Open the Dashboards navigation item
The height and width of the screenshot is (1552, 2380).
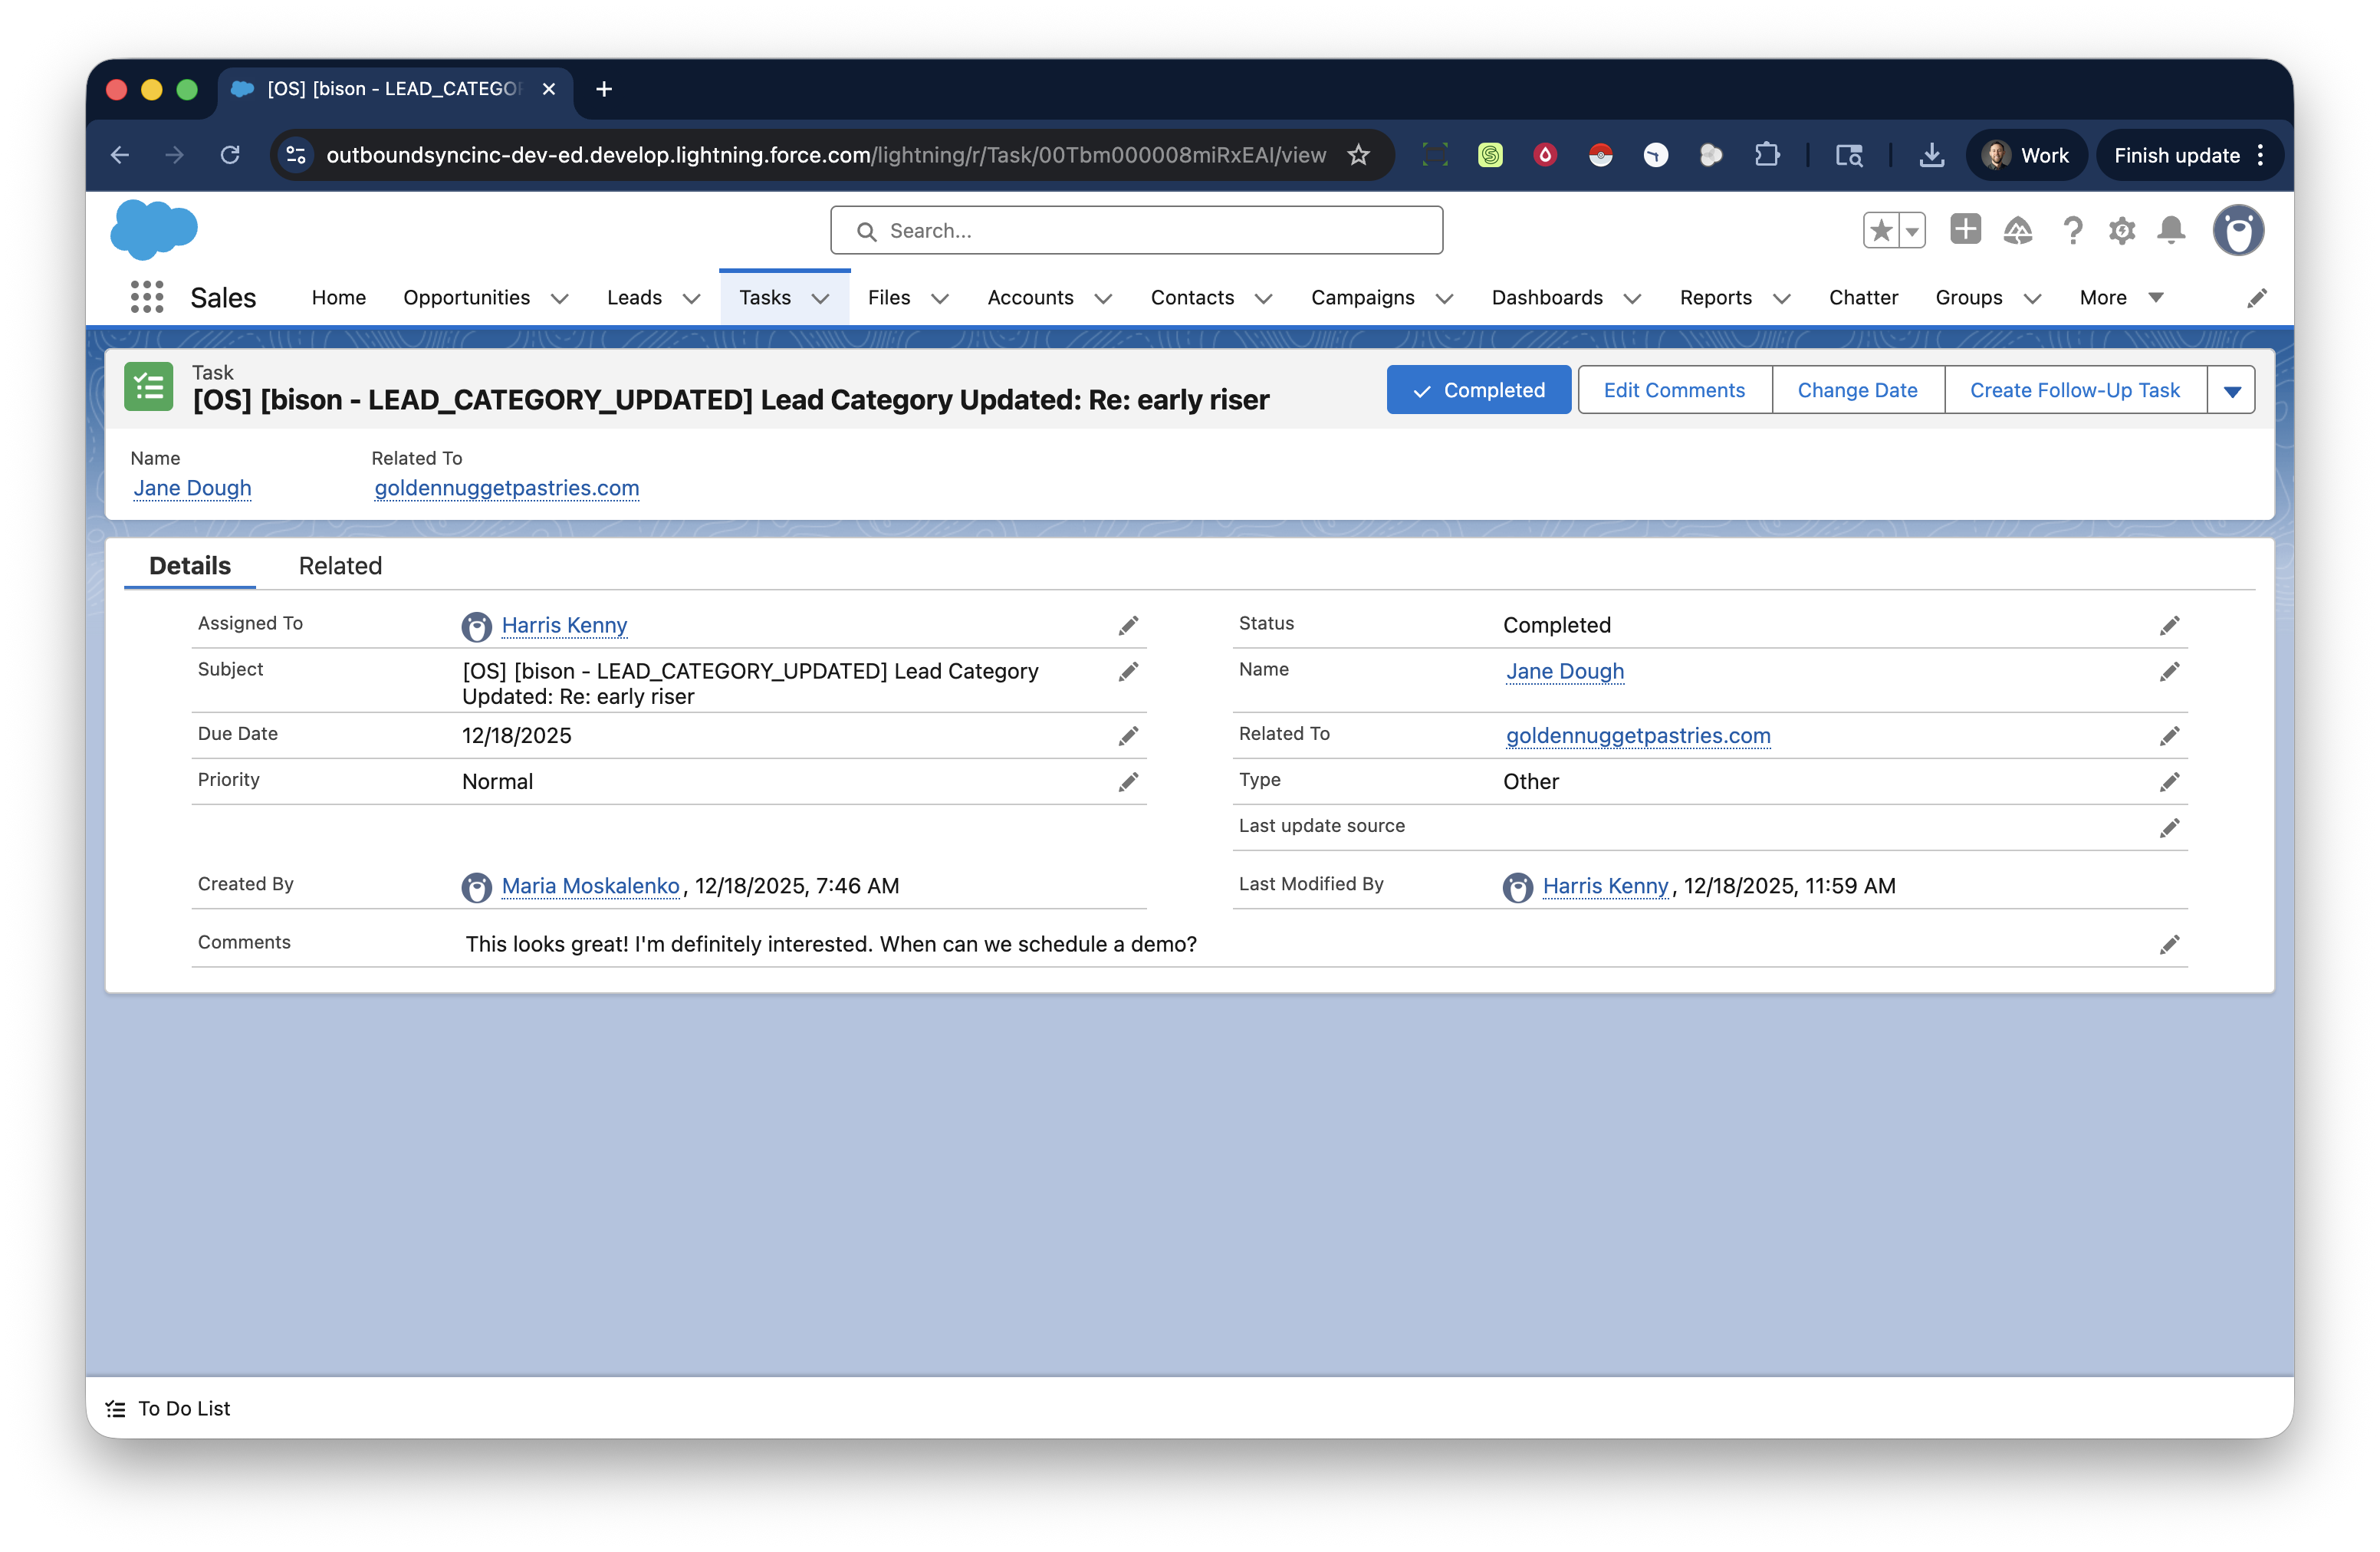tap(1548, 297)
